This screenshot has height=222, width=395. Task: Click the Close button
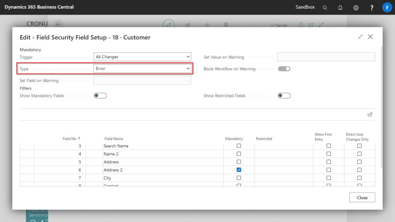362,197
